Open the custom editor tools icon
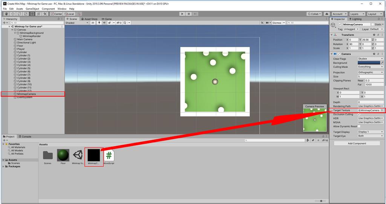The height and width of the screenshot is (204, 386). [x=45, y=14]
